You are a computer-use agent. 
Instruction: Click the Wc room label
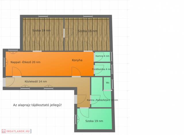108,83
